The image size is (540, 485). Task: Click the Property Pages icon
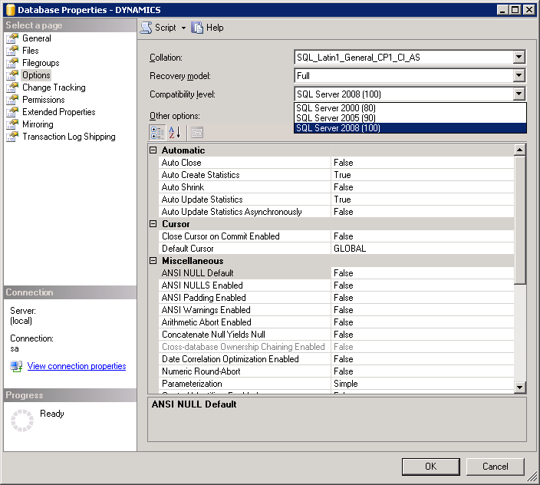[197, 133]
